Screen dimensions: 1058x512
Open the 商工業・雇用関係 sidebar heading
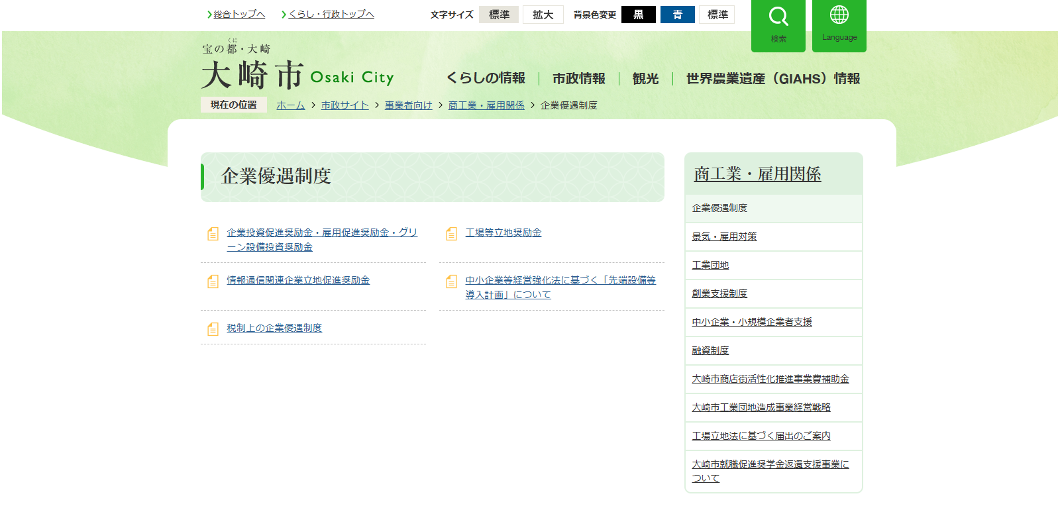[757, 174]
